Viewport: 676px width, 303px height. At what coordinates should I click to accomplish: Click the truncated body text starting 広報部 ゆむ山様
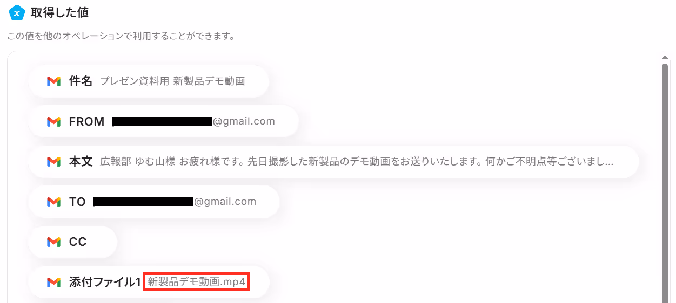coord(357,162)
